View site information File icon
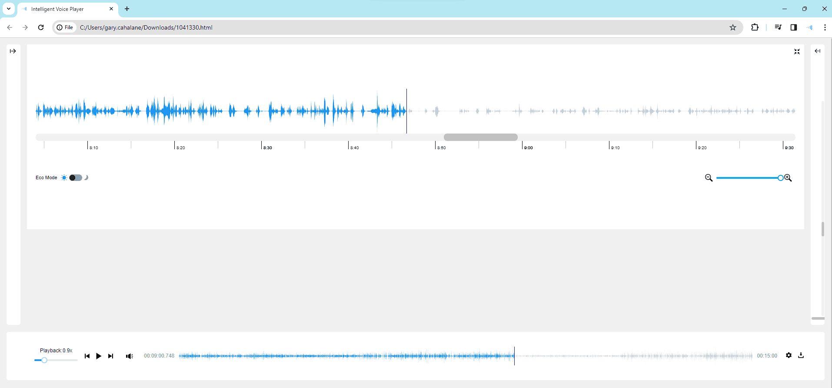The height and width of the screenshot is (388, 832). click(x=65, y=27)
